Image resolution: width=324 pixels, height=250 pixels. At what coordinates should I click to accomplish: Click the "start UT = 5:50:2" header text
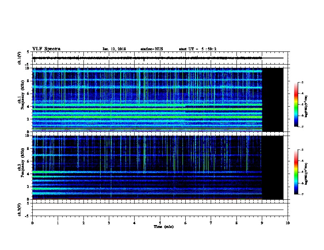(198, 49)
